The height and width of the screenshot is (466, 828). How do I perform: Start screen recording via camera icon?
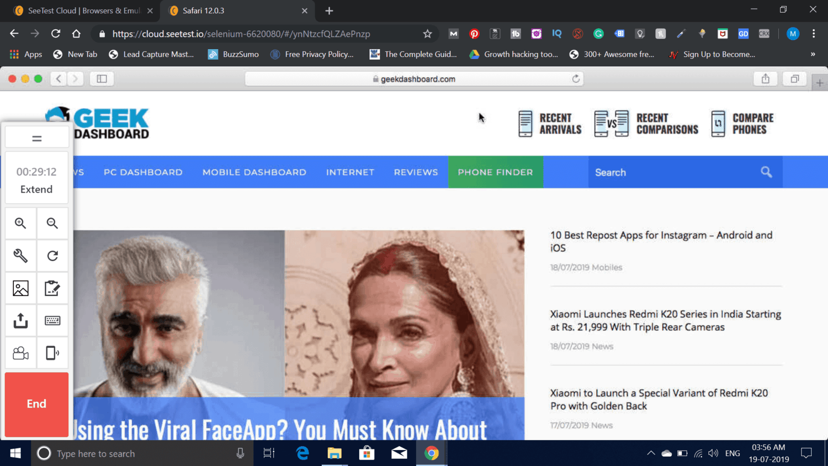click(20, 353)
